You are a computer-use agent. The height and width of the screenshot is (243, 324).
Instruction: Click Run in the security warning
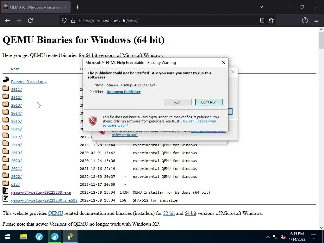point(178,102)
